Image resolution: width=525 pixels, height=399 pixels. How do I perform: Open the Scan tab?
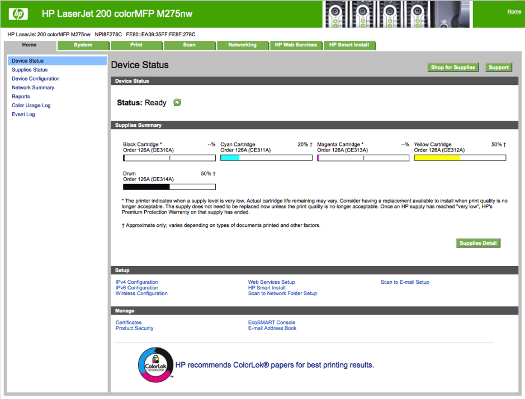pos(190,45)
